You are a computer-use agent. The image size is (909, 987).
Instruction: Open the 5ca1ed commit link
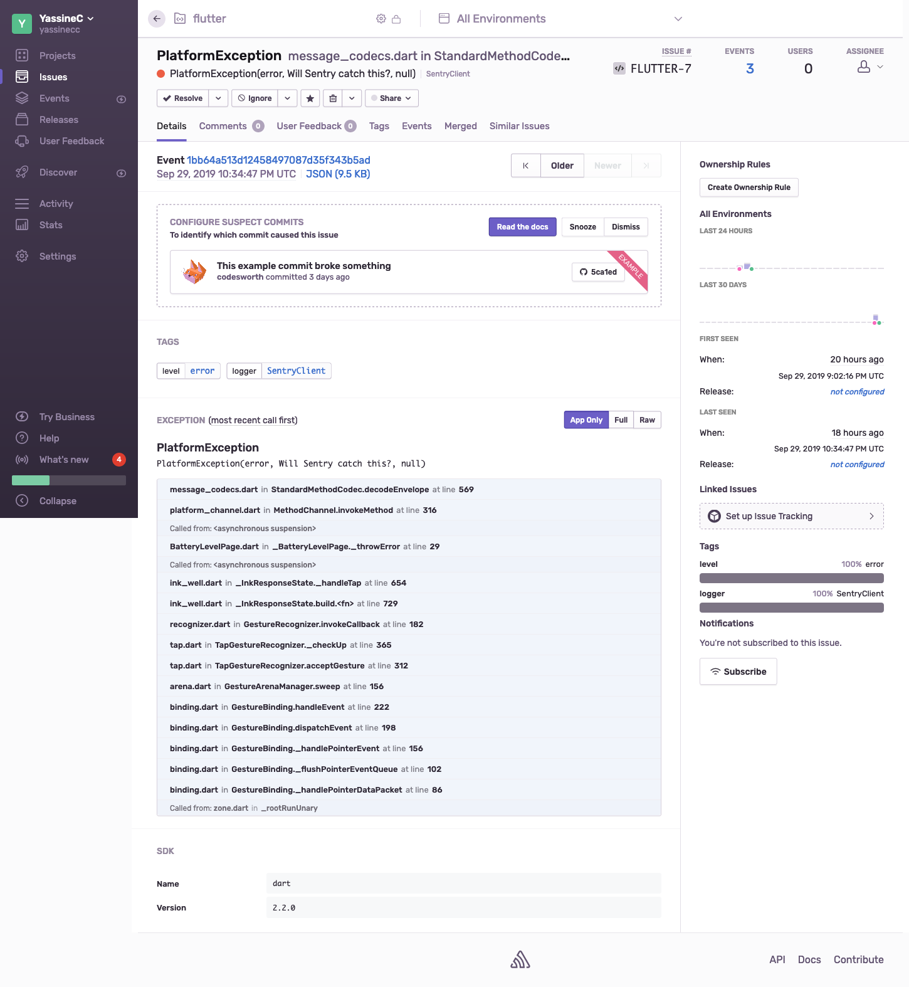click(x=598, y=272)
